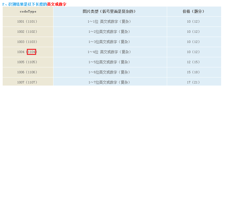This screenshot has width=225, height=203.
Task: Select the 1002（1102） code cell
Action: (27, 32)
